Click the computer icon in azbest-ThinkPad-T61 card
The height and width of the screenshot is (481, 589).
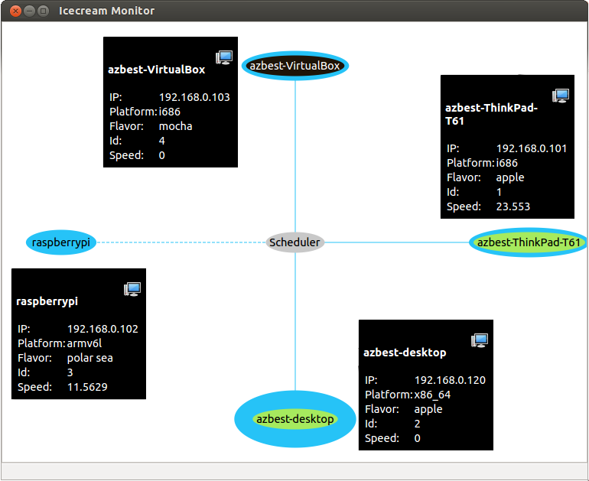[x=561, y=96]
